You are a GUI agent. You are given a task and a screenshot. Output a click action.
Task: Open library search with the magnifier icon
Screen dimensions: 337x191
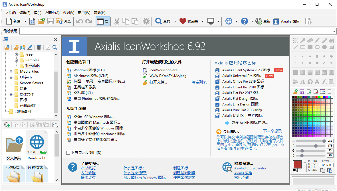55,47
